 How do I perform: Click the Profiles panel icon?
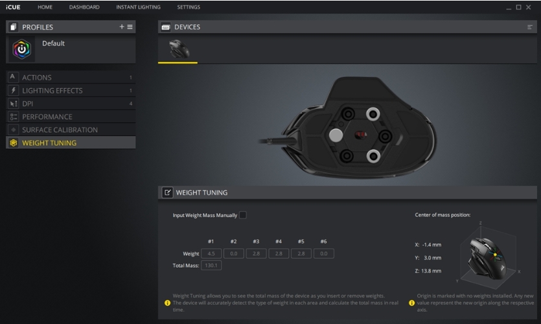point(13,27)
